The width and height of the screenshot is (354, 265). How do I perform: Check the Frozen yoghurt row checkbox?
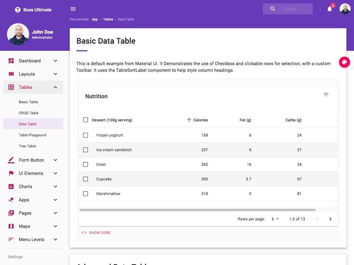[x=85, y=135]
